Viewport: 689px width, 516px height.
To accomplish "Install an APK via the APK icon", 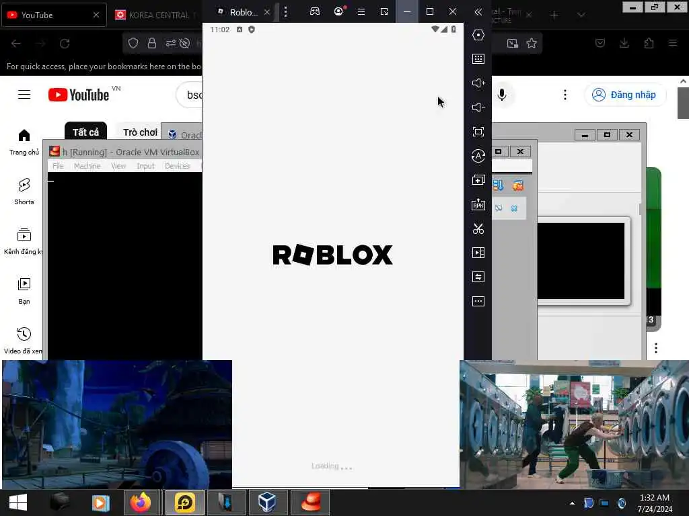I will click(x=478, y=204).
